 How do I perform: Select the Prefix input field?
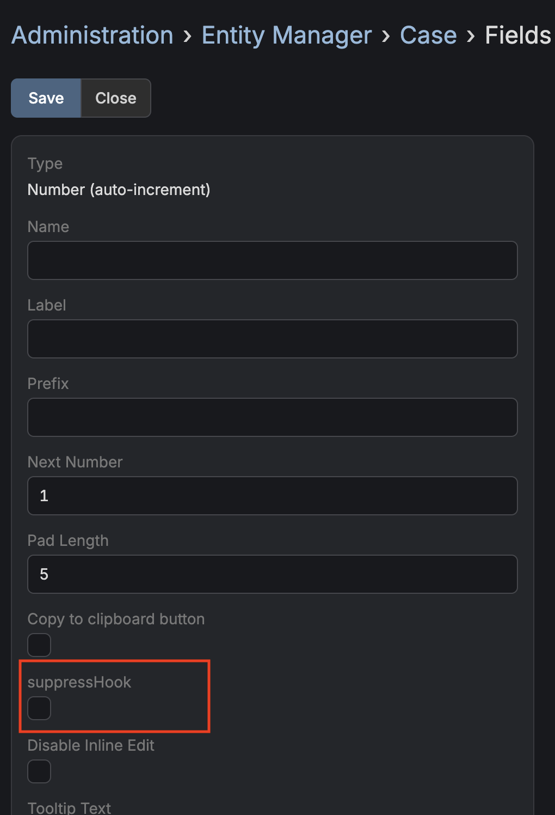coord(272,417)
